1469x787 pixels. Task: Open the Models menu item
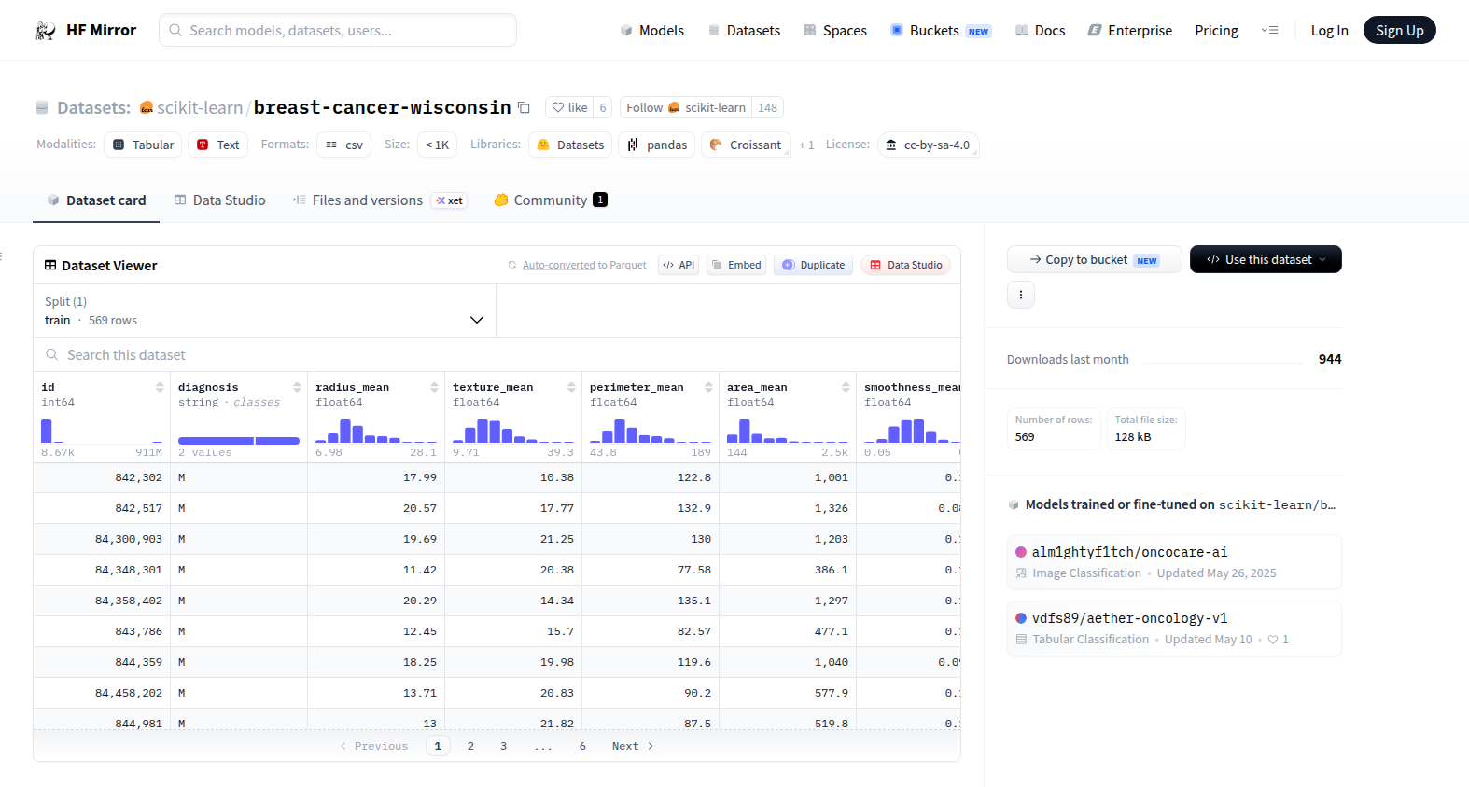[652, 31]
